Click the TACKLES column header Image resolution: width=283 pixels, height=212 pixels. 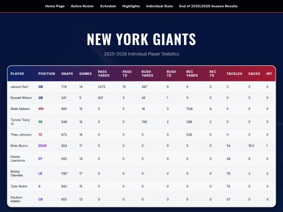coord(234,74)
